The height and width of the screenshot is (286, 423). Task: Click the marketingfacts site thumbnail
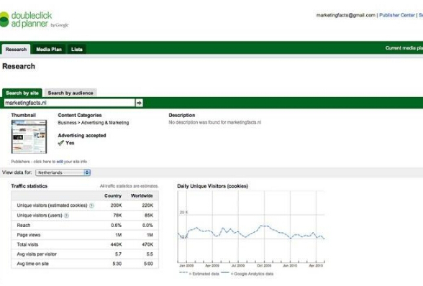(29, 137)
